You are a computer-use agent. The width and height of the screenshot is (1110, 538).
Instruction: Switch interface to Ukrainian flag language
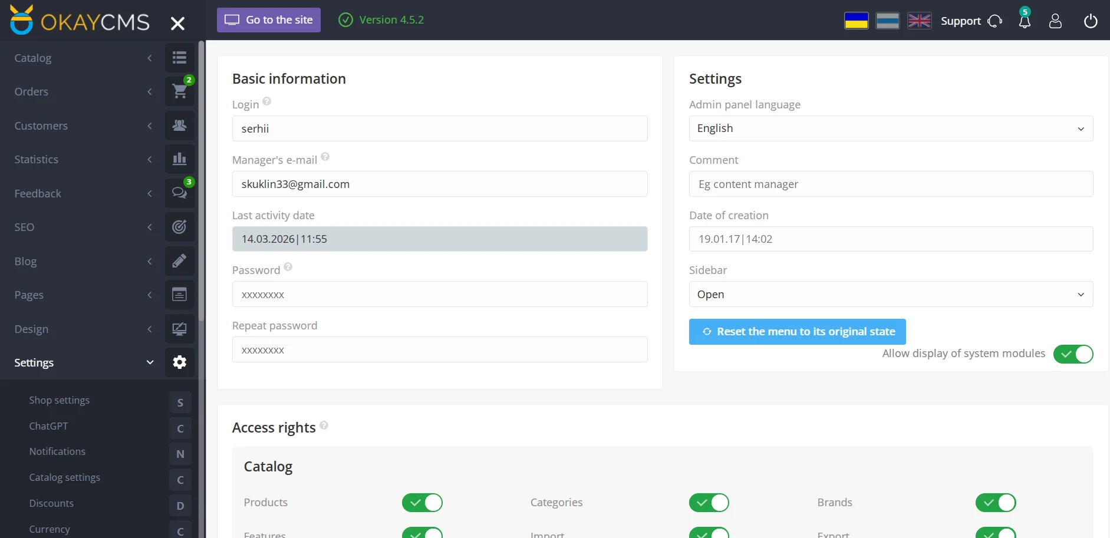(857, 20)
